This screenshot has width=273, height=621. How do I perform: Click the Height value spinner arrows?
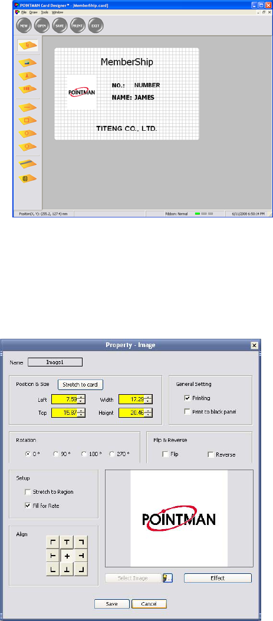pos(149,412)
